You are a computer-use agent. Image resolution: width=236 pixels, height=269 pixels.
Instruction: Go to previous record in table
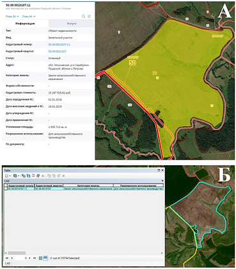tap(12, 258)
